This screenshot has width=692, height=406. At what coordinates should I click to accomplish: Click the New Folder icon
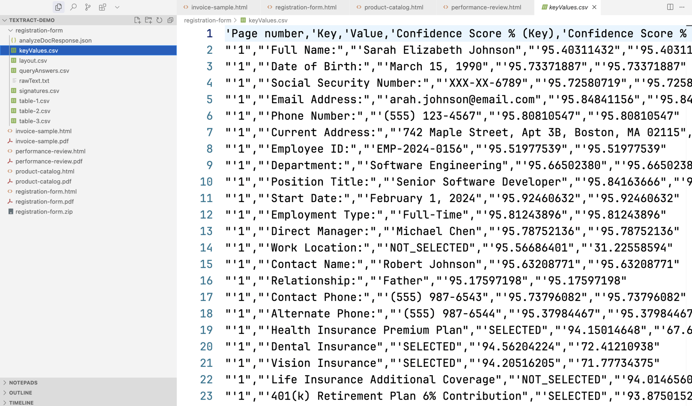click(148, 20)
